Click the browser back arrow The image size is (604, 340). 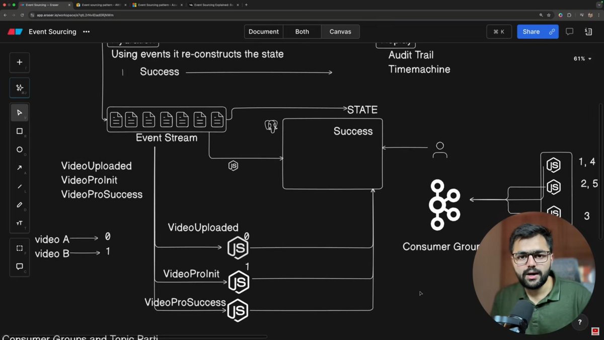(x=5, y=15)
